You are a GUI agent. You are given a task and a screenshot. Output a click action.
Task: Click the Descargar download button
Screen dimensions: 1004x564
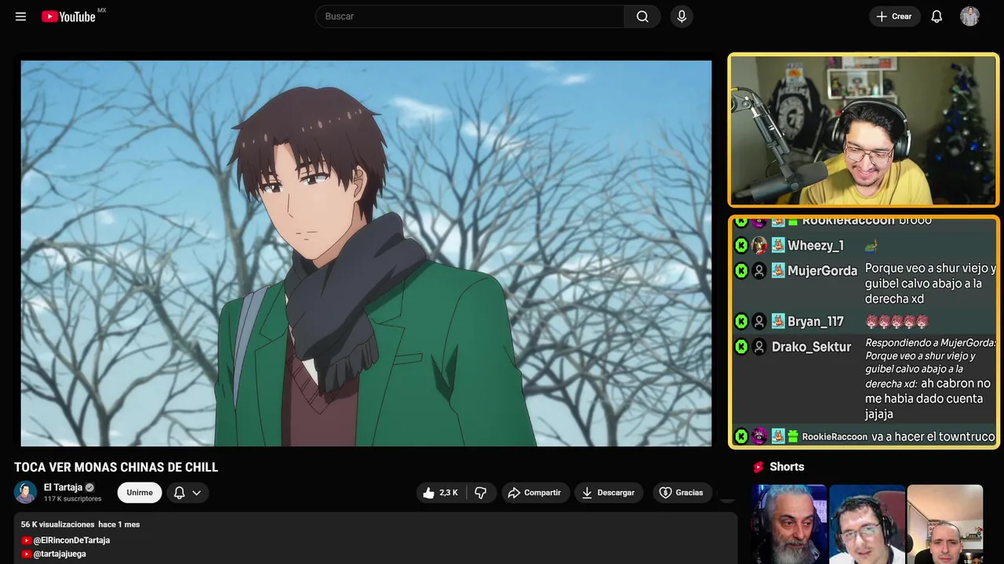[609, 493]
